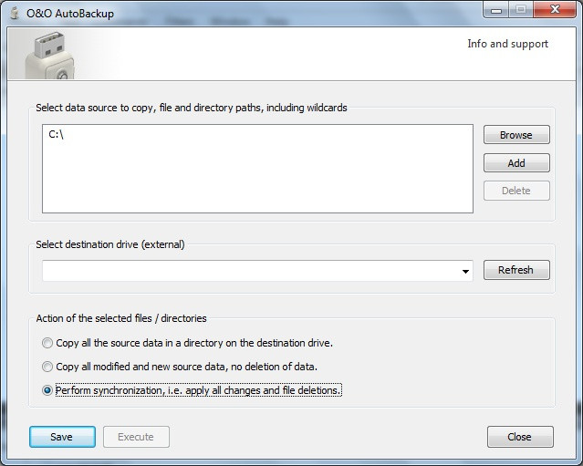This screenshot has height=466, width=583.
Task: Select the C:\ entry in source list
Action: [x=56, y=134]
